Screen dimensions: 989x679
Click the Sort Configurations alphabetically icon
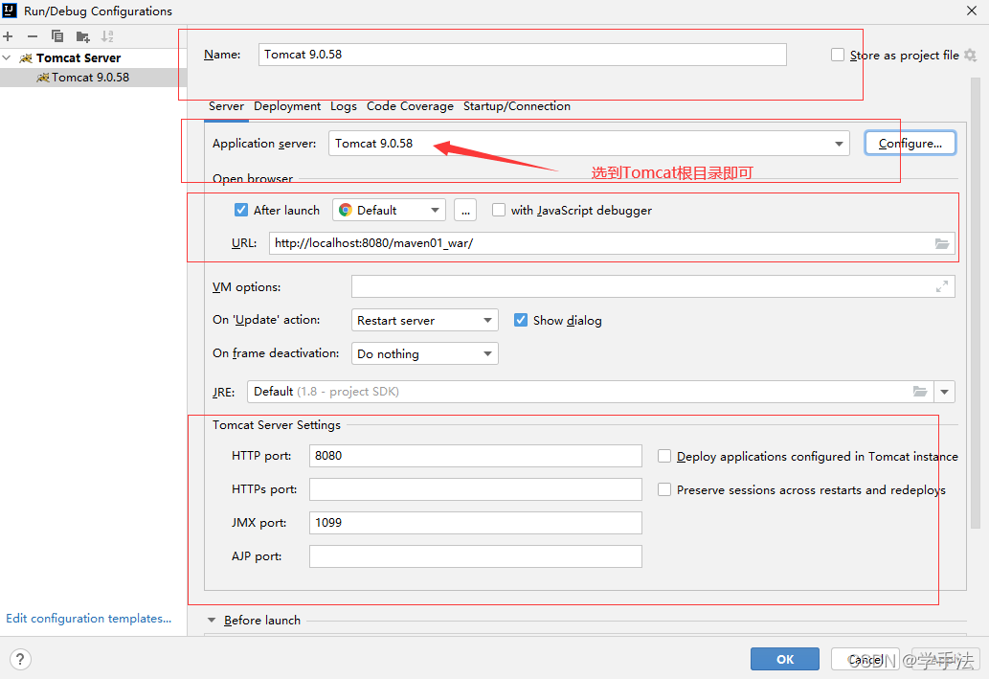point(107,36)
